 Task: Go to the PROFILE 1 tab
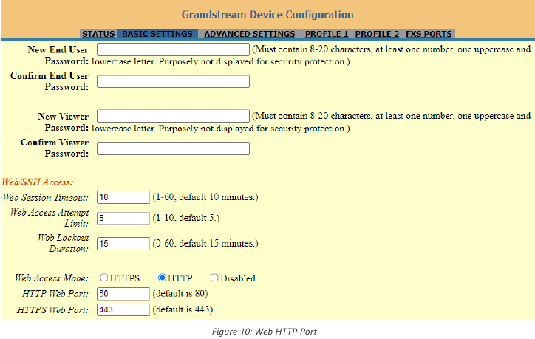pyautogui.click(x=327, y=34)
